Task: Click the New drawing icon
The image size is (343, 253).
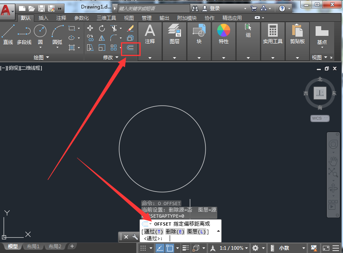Action: [x=22, y=8]
